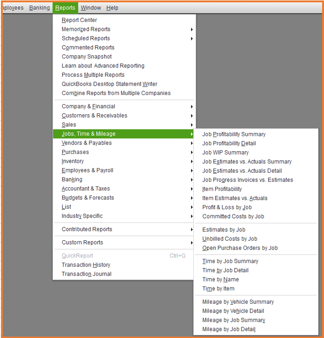The image size is (324, 338).
Task: Open Budgets & Forecasts submenu
Action: [x=124, y=198]
